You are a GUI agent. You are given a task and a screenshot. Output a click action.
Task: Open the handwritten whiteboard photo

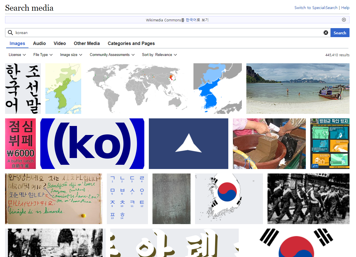[54, 199]
